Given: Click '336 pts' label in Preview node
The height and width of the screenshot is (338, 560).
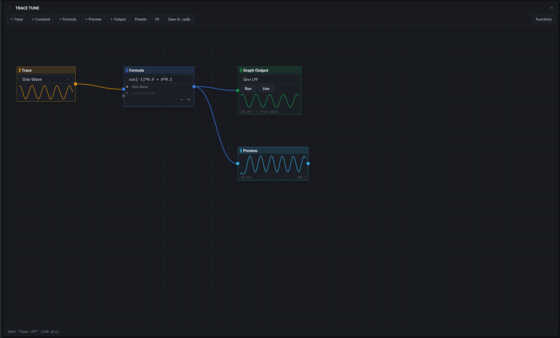Looking at the screenshot, I should point(246,177).
